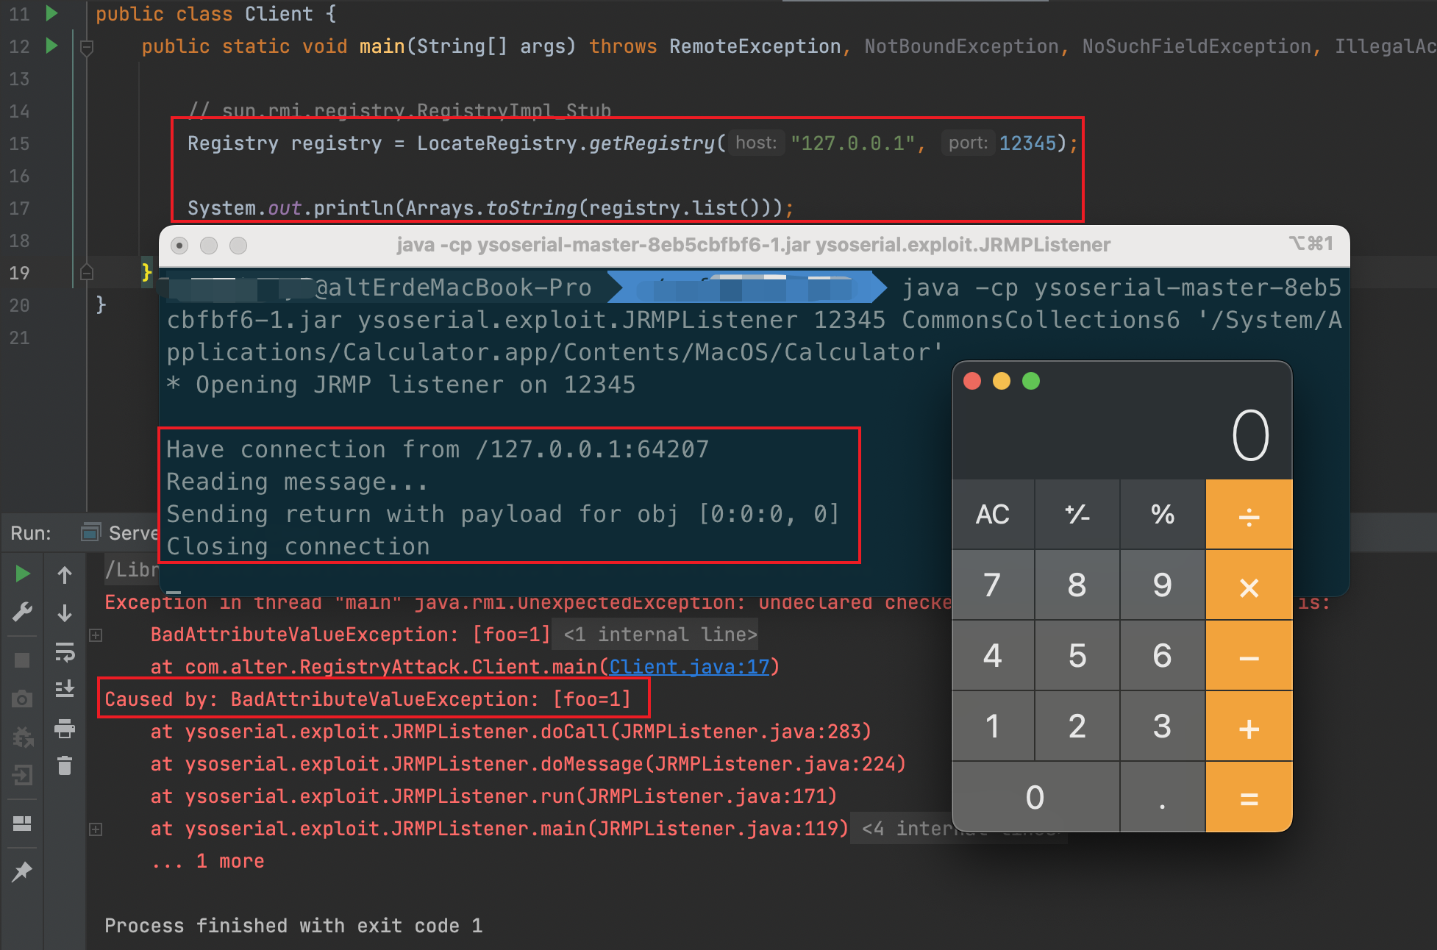1437x950 pixels.
Task: Click the multiply key in Calculator
Action: [x=1249, y=585]
